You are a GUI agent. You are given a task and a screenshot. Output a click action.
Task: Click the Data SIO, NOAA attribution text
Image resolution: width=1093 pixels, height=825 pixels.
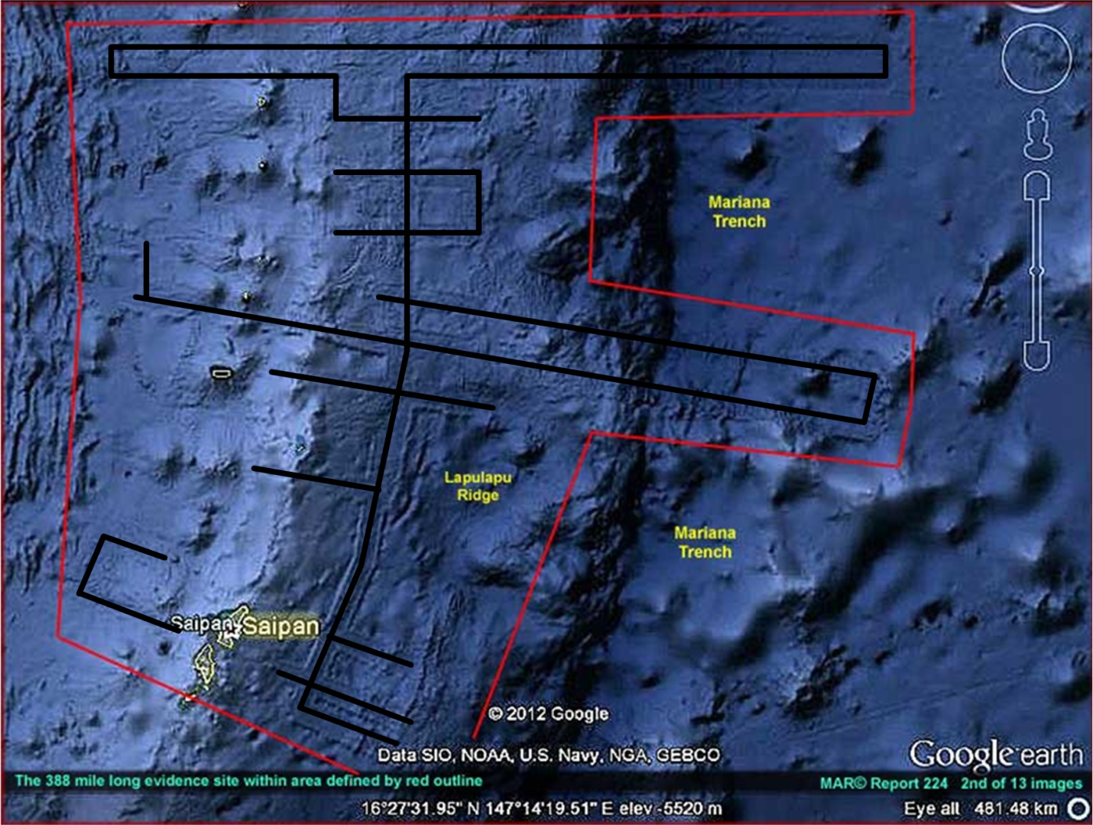[548, 755]
